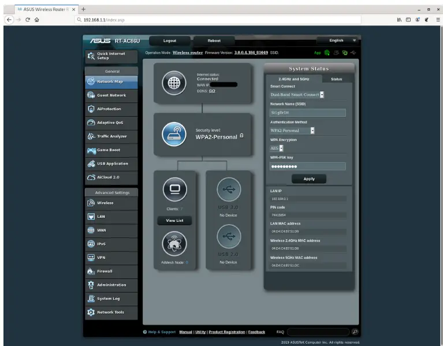Click the USB status icon in header
The image size is (443, 346).
[353, 53]
